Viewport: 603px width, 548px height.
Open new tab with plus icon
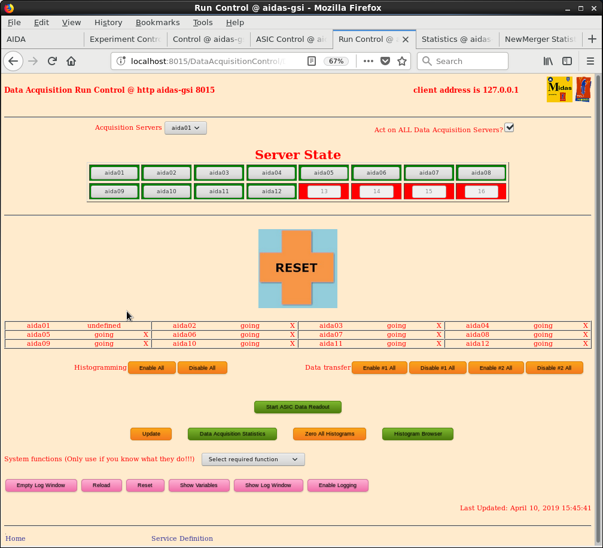tap(592, 39)
